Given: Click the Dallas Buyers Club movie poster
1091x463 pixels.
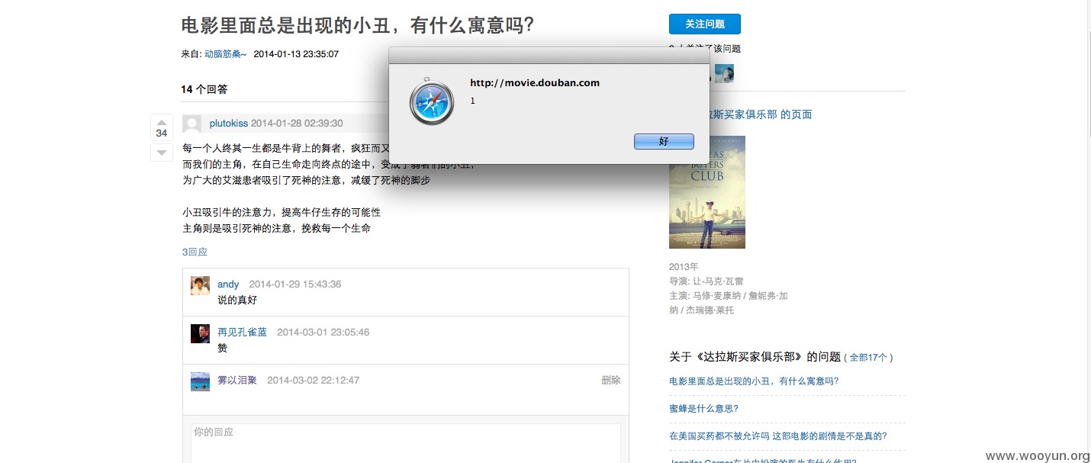Looking at the screenshot, I should coord(707,192).
